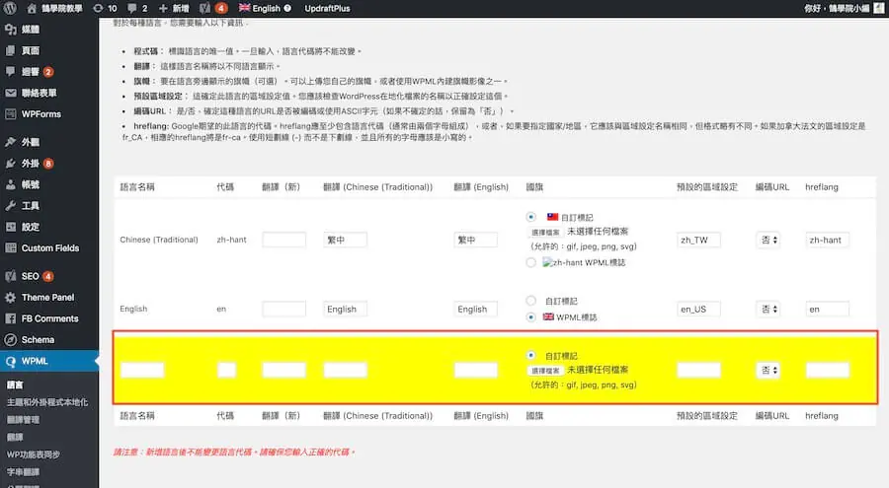Open the 語言 WPML submenu item
The height and width of the screenshot is (488, 889).
coord(15,384)
